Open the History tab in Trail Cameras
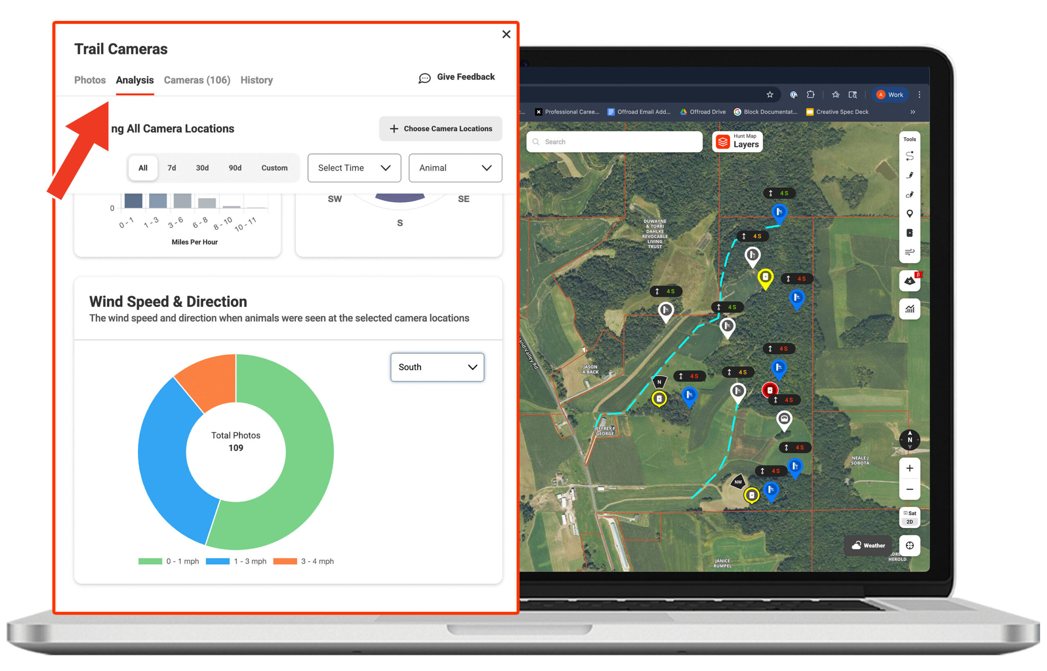Screen dimensions: 1047x671 256,80
